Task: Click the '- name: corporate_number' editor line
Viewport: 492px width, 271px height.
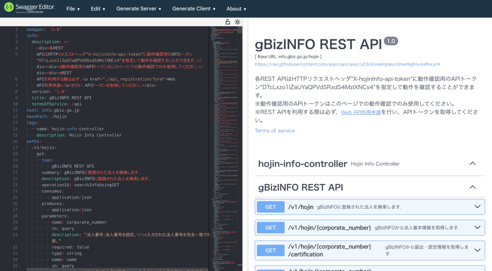Action: click(x=76, y=222)
